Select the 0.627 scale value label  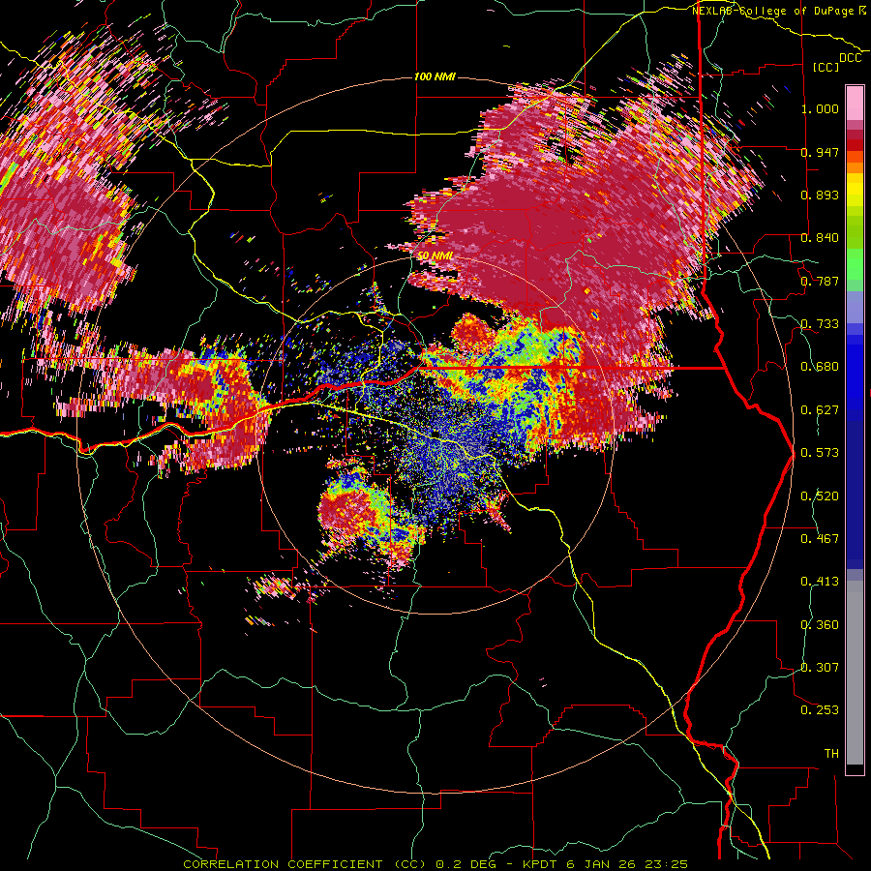pos(820,410)
